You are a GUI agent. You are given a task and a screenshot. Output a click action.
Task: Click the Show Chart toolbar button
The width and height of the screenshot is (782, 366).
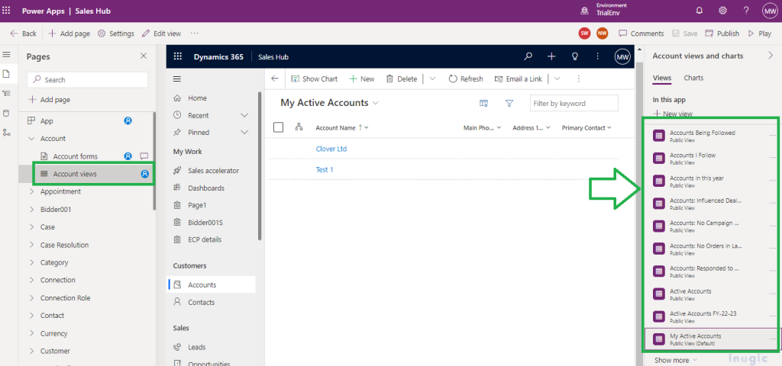(x=314, y=79)
